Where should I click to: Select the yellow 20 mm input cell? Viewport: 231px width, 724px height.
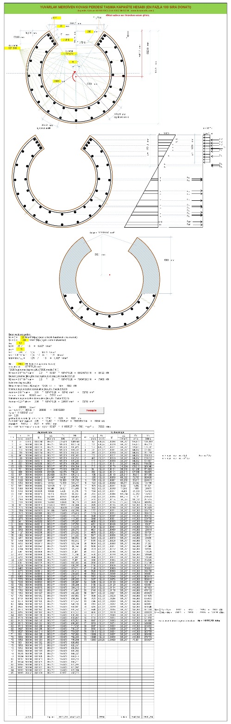(61, 26)
